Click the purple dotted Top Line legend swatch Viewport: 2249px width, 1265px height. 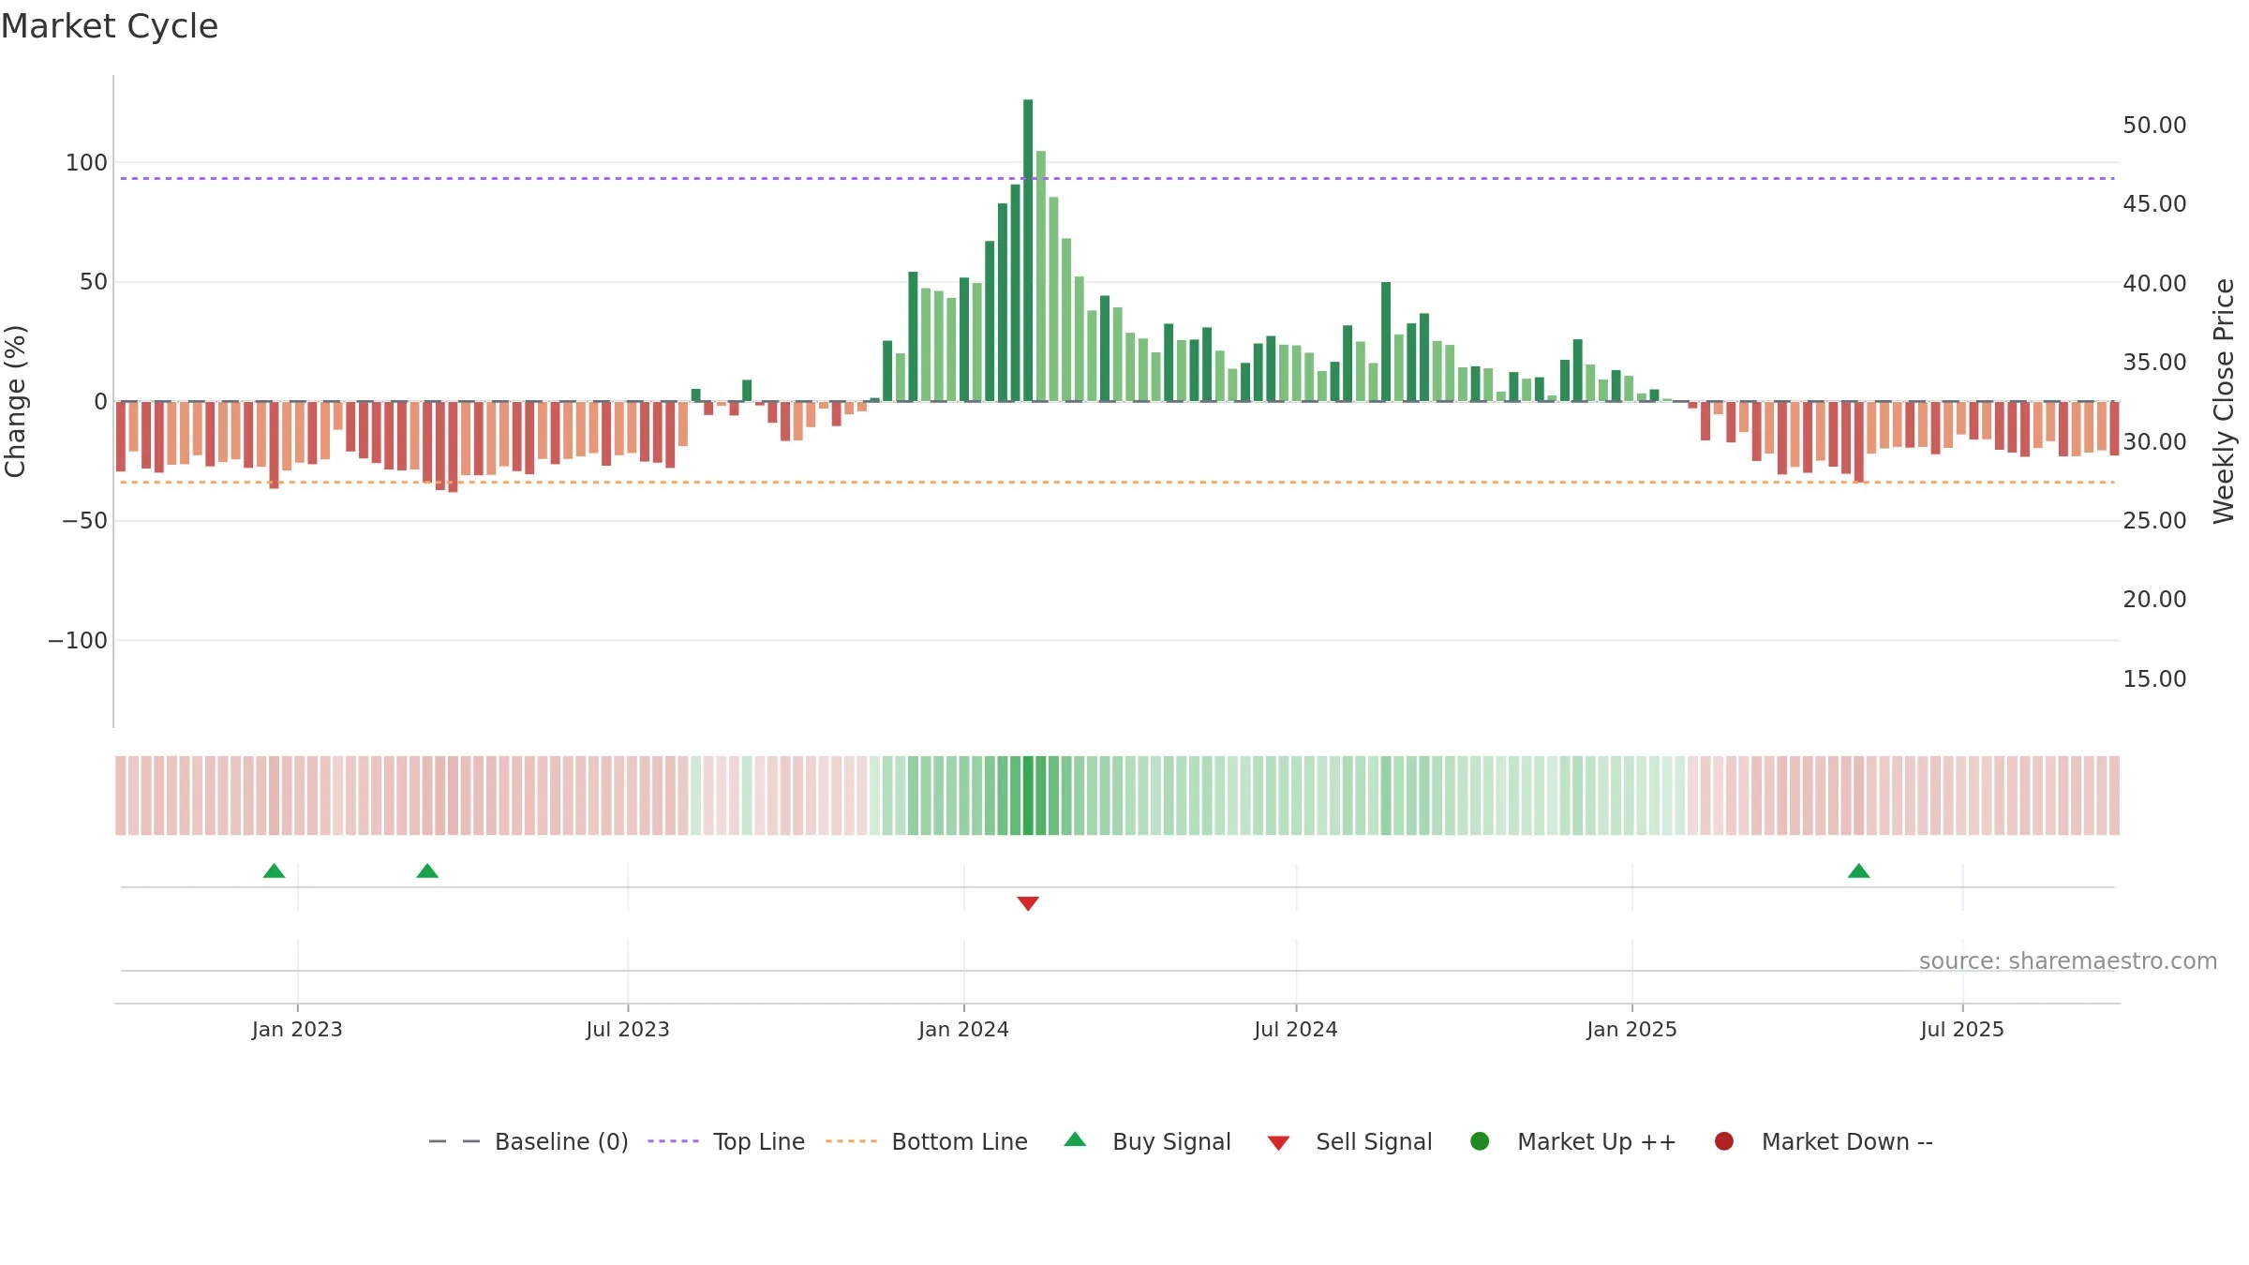(673, 1141)
